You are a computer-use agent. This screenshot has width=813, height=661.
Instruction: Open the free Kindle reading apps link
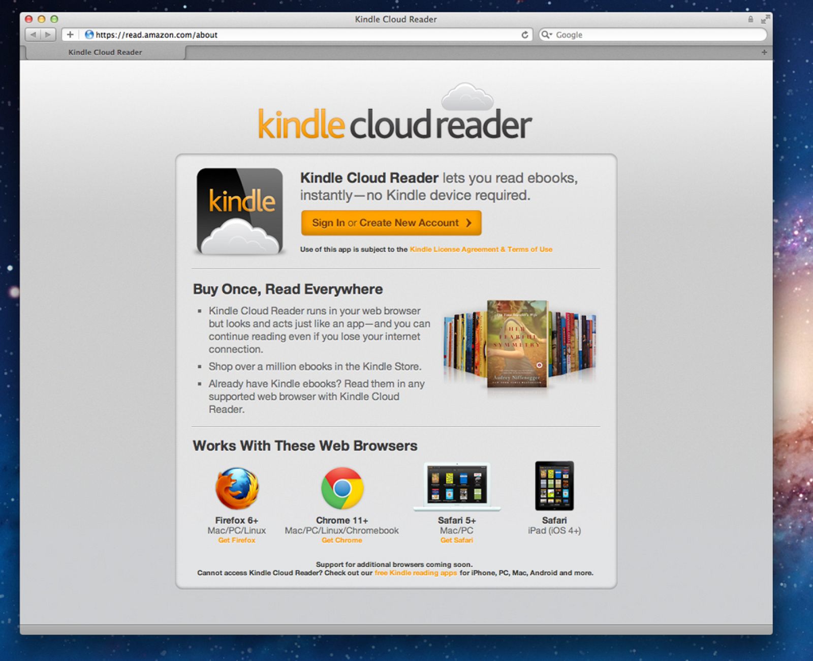(415, 573)
